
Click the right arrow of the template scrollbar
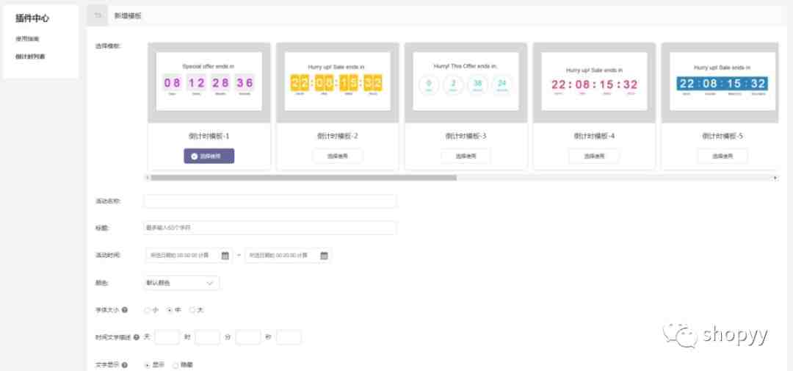tap(775, 178)
